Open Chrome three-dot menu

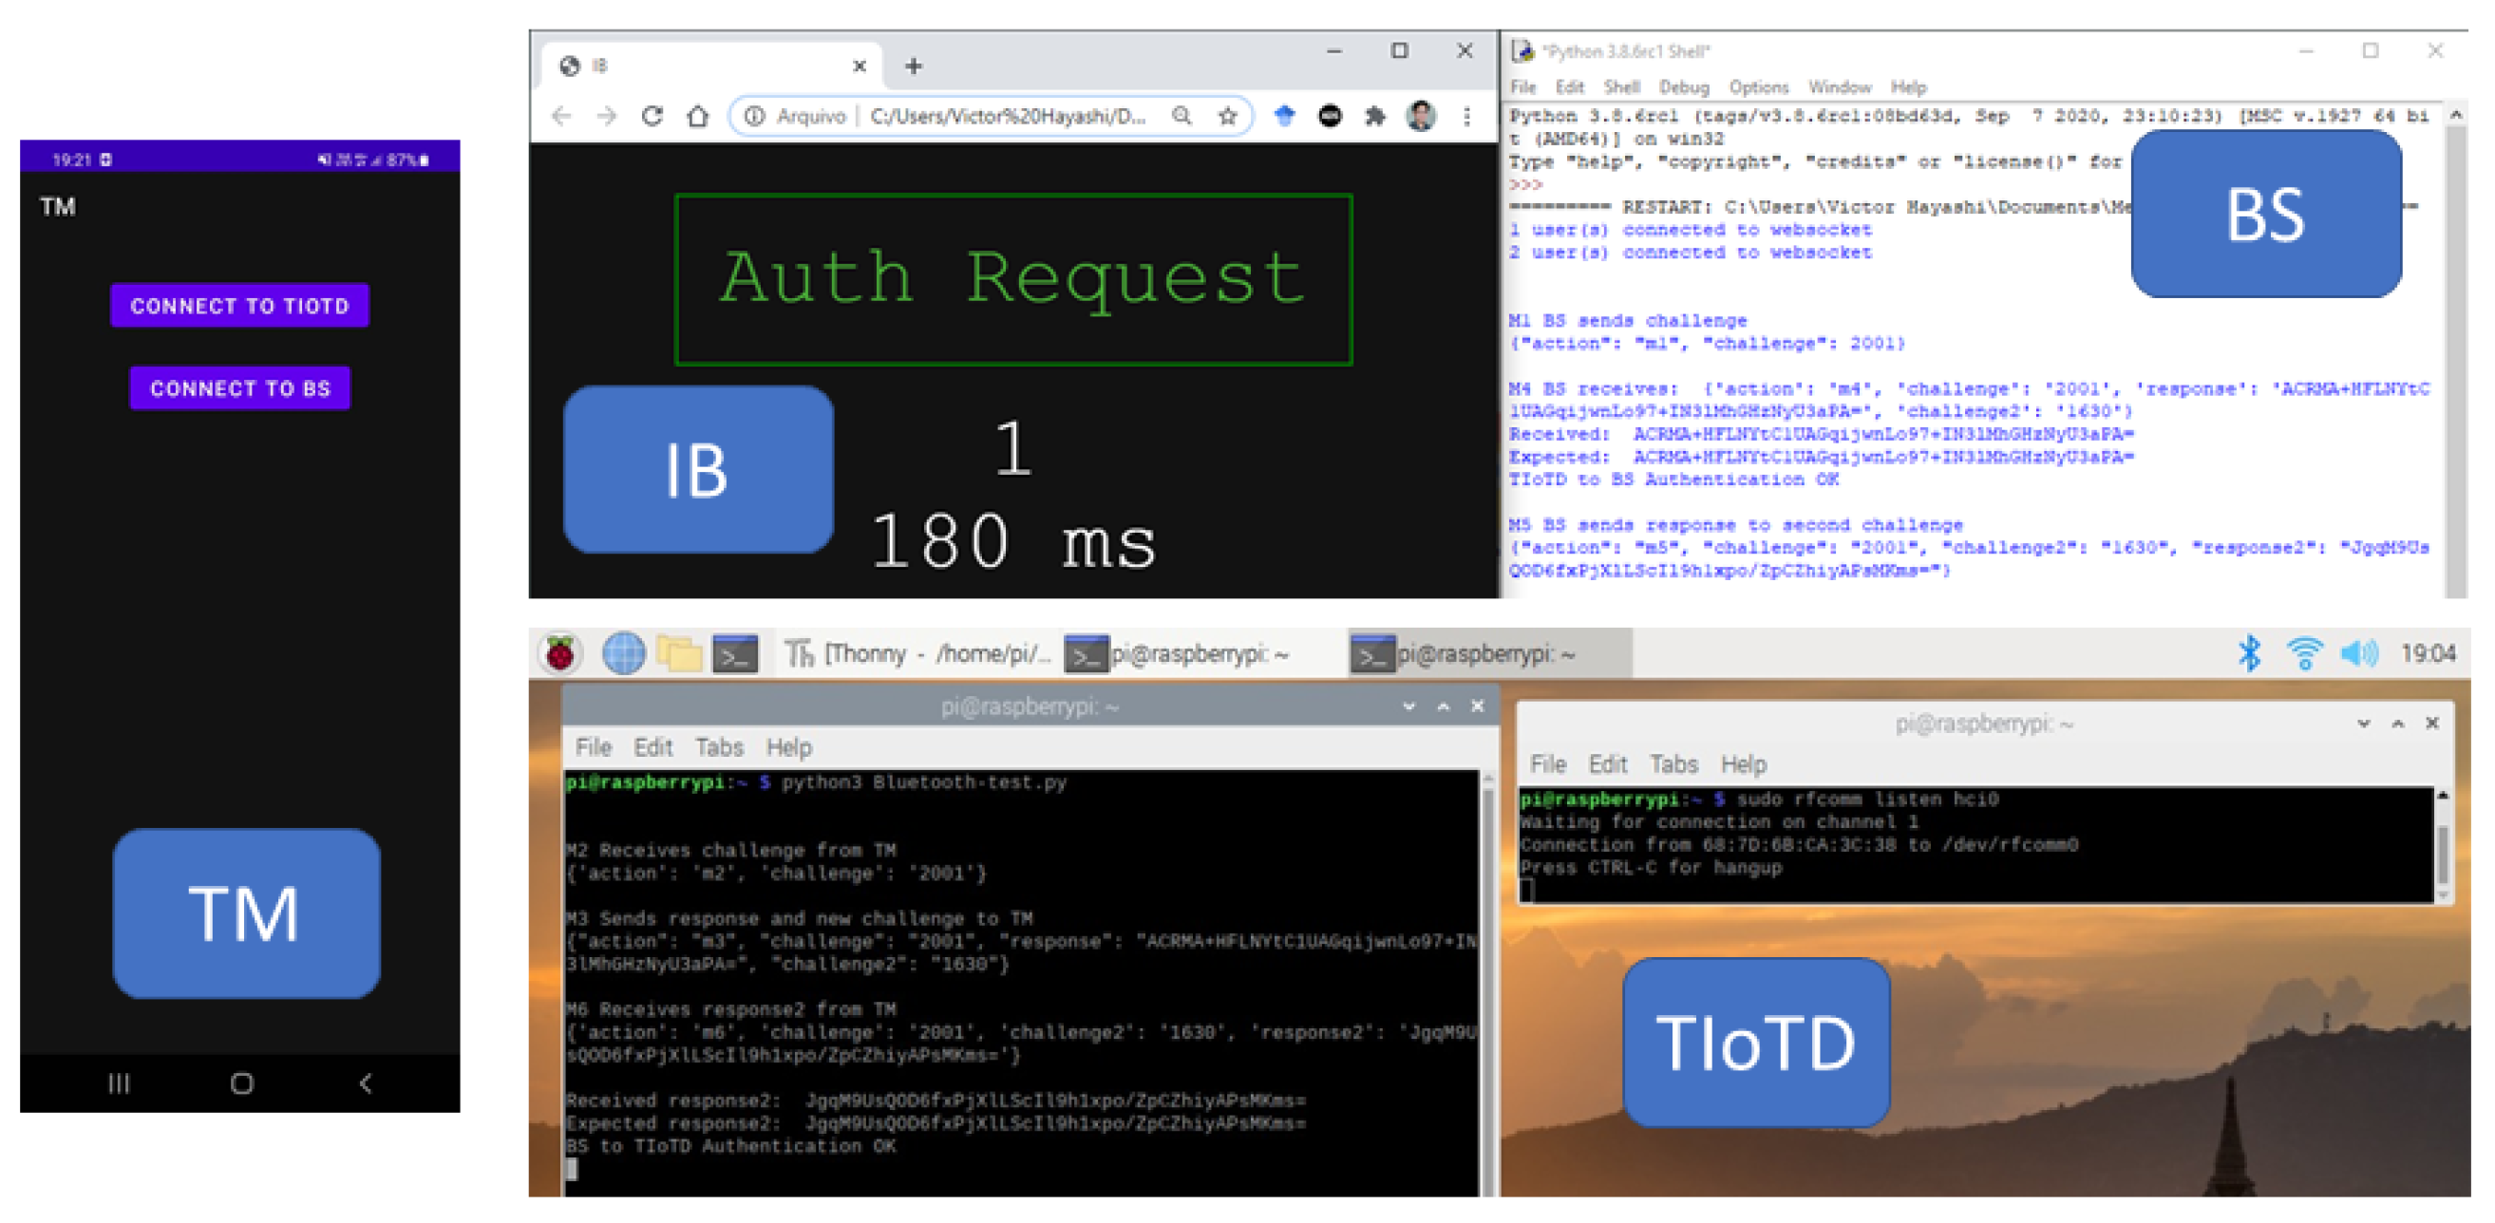(1466, 116)
